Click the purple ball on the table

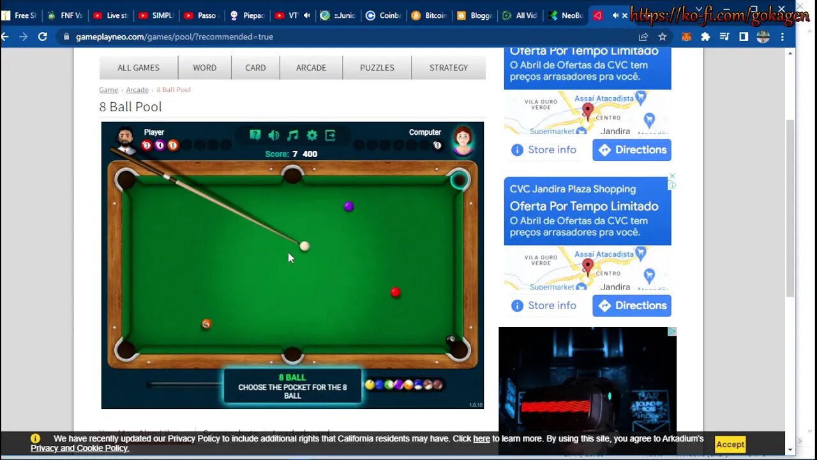click(349, 206)
